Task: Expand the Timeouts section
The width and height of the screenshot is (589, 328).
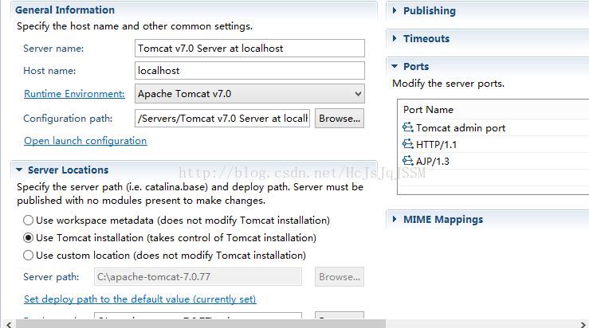Action: [395, 38]
